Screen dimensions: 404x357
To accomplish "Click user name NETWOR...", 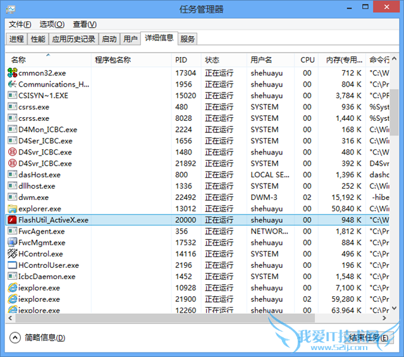I will [x=269, y=231].
